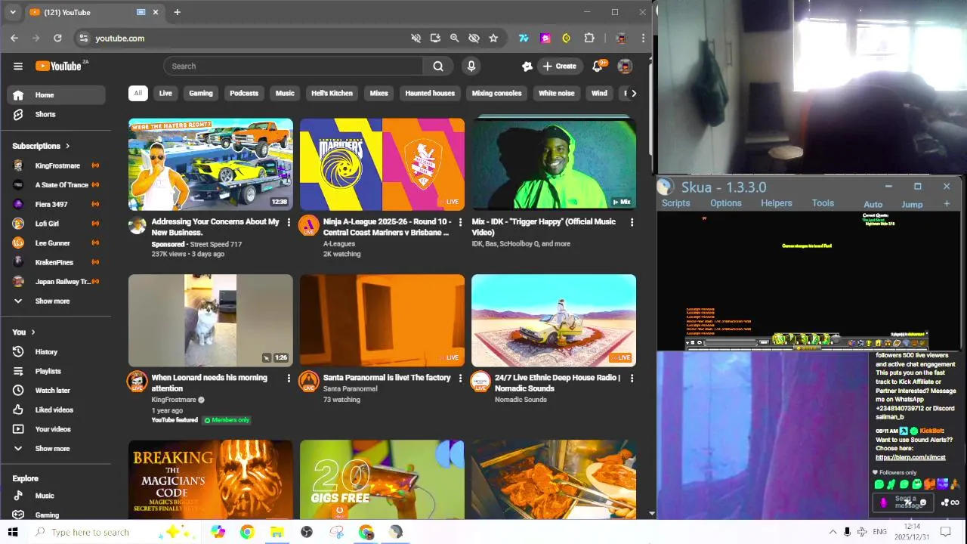Click the YouTube search input field
Viewport: 967px width, 544px height.
click(x=294, y=66)
